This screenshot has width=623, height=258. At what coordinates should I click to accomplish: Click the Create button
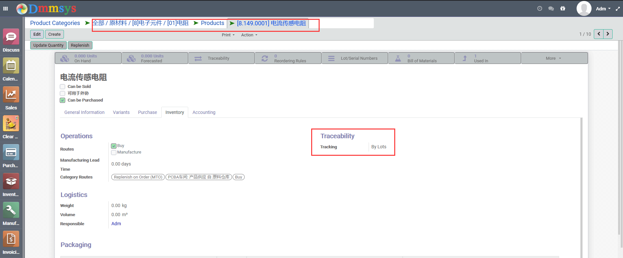click(55, 34)
